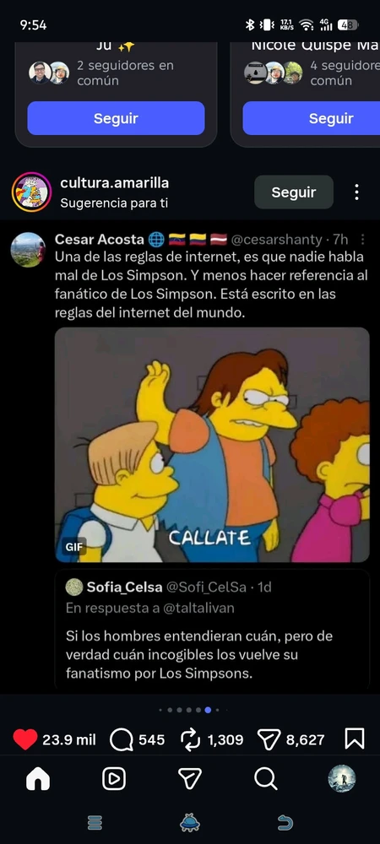Follow the Ju suggested account
Viewport: 380px width, 844px height.
tap(116, 118)
